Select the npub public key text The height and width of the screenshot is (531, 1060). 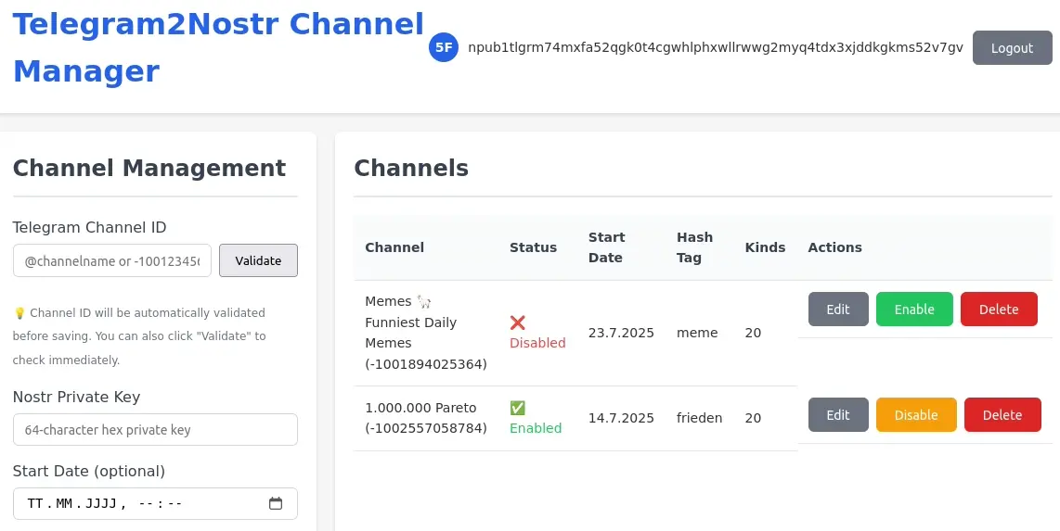[x=715, y=47]
